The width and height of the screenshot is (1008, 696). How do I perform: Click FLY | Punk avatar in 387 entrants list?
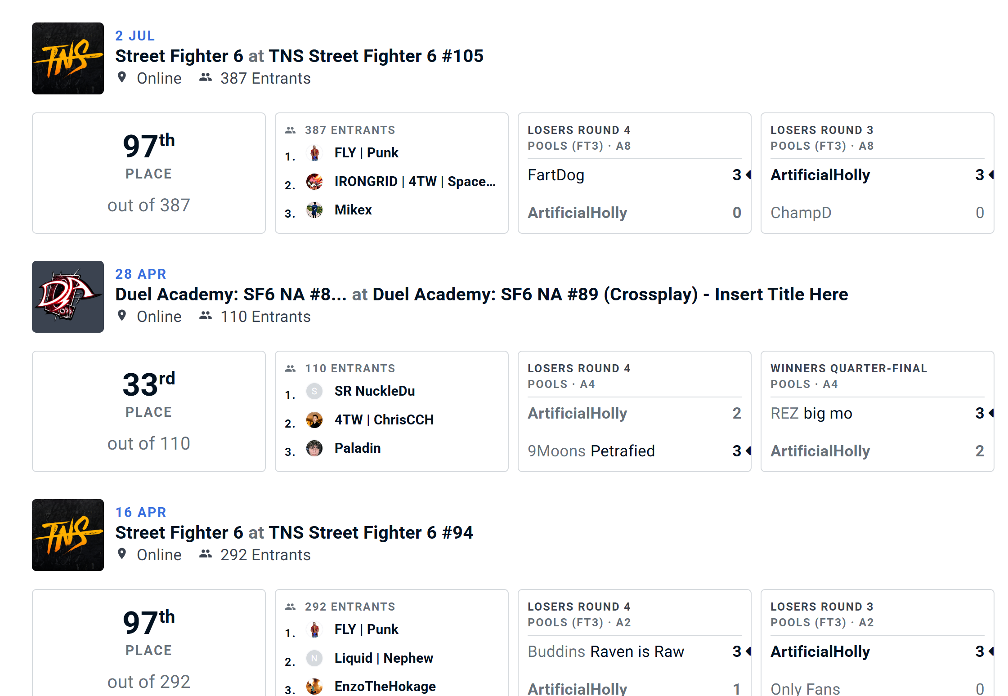point(314,153)
